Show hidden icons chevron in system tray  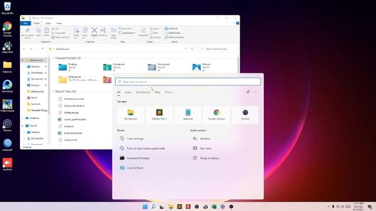pyautogui.click(x=328, y=207)
